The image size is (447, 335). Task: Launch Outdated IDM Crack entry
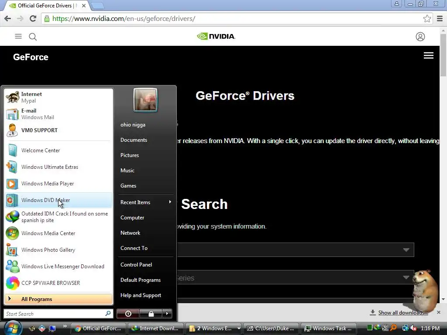pos(58,217)
